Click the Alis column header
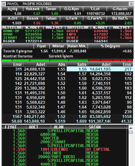135x166 pixels. (x=56, y=65)
